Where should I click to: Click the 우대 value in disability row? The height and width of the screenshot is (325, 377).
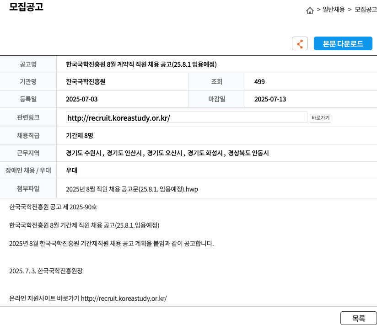coord(71,170)
